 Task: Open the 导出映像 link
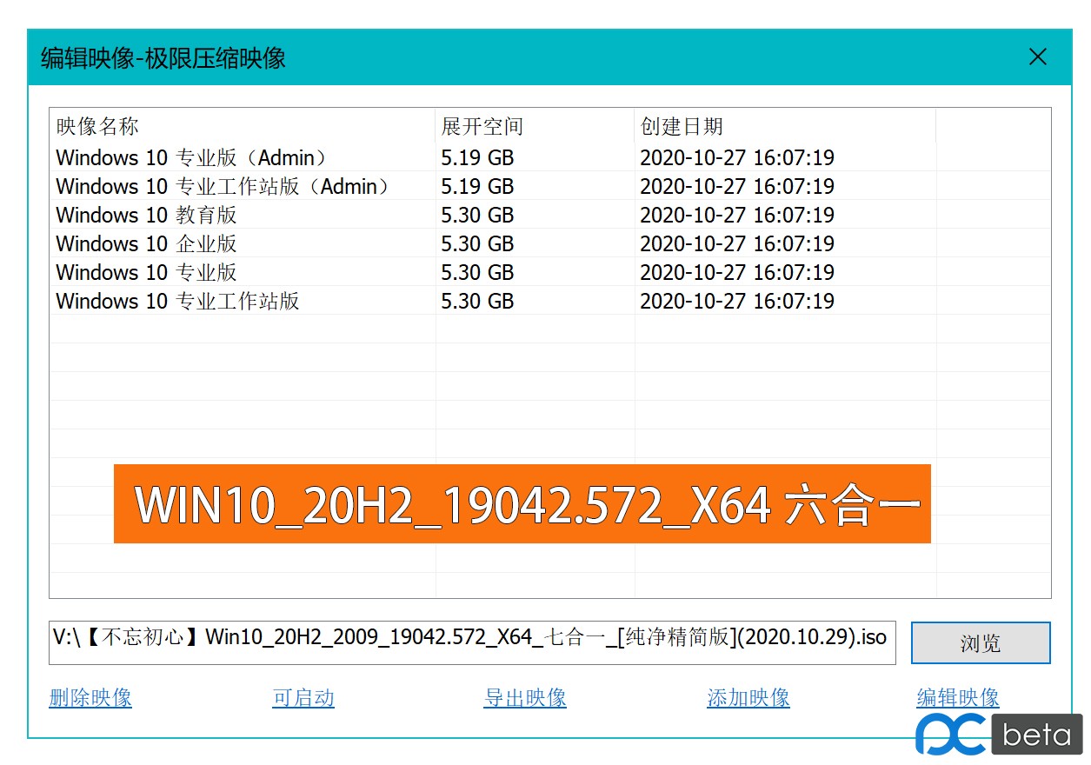click(x=525, y=697)
